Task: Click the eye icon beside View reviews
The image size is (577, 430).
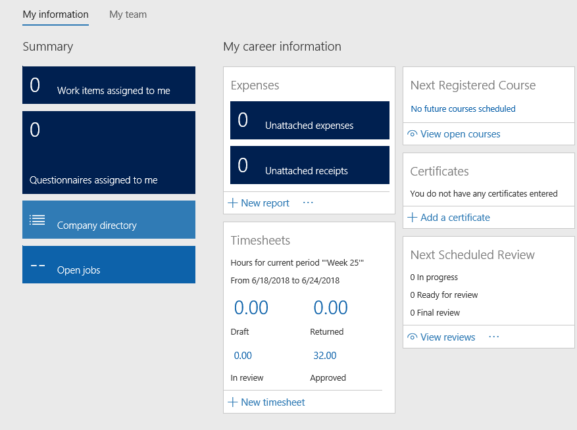Action: [413, 337]
